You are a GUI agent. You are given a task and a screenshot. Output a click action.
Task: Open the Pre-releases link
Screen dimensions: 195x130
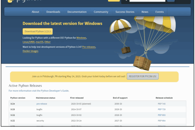(x=89, y=47)
